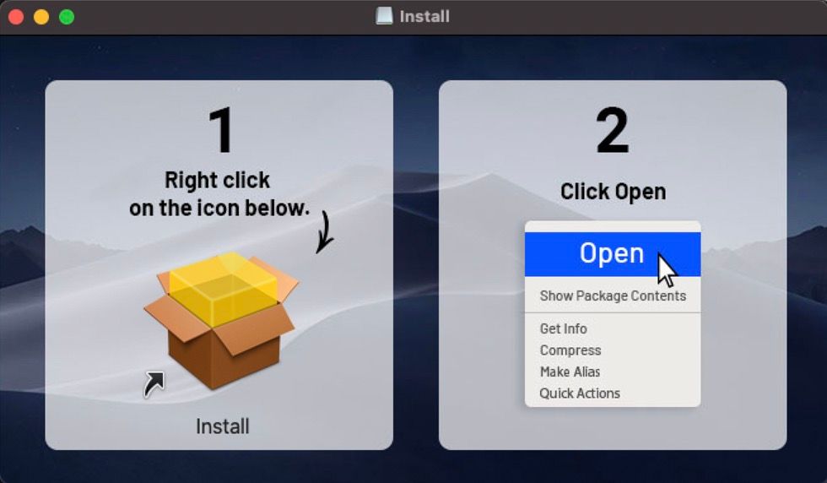Select Open in the context menu
Image resolution: width=827 pixels, height=483 pixels.
[x=613, y=254]
